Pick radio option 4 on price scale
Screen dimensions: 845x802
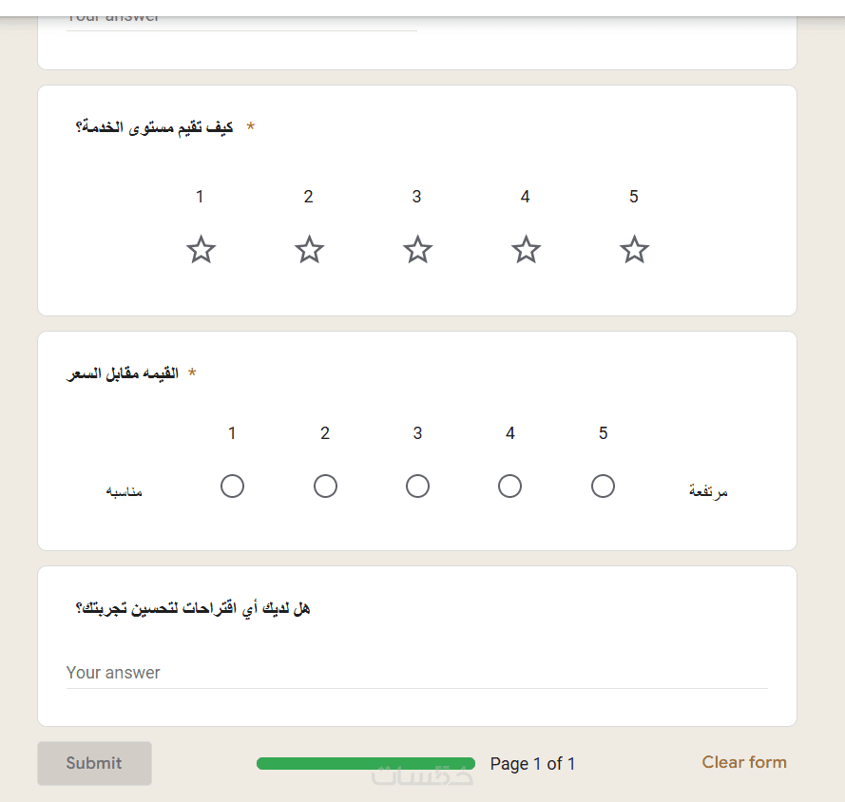point(510,487)
